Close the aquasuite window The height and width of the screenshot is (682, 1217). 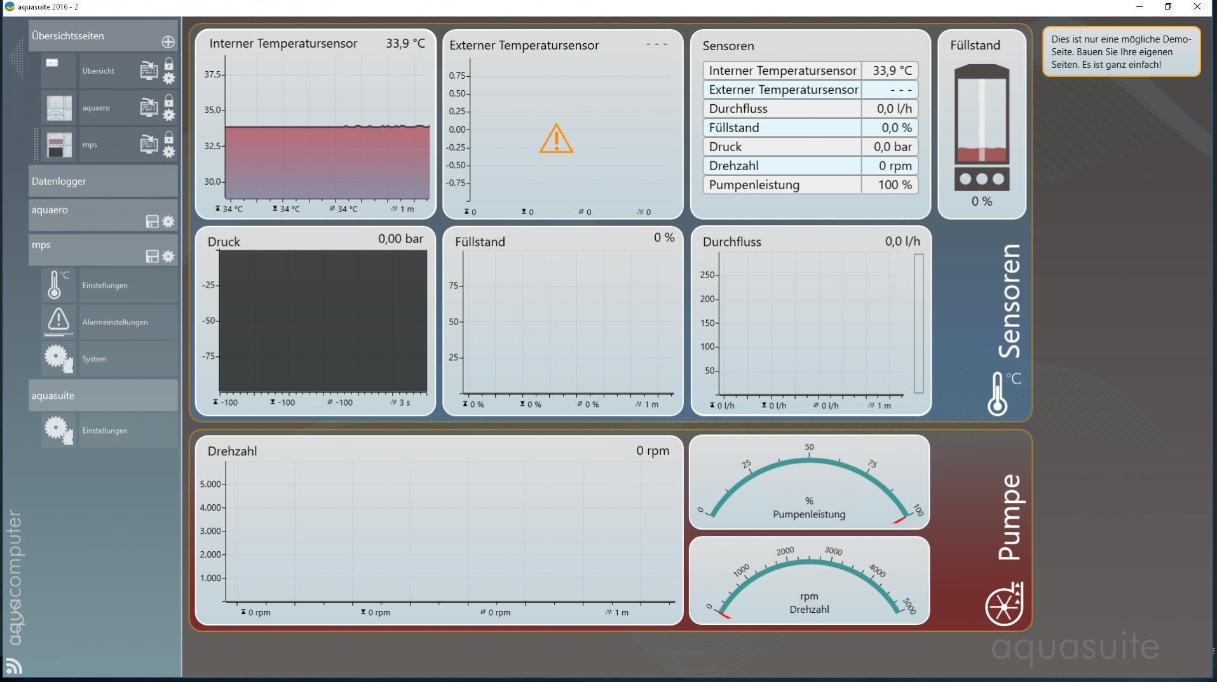[x=1197, y=7]
